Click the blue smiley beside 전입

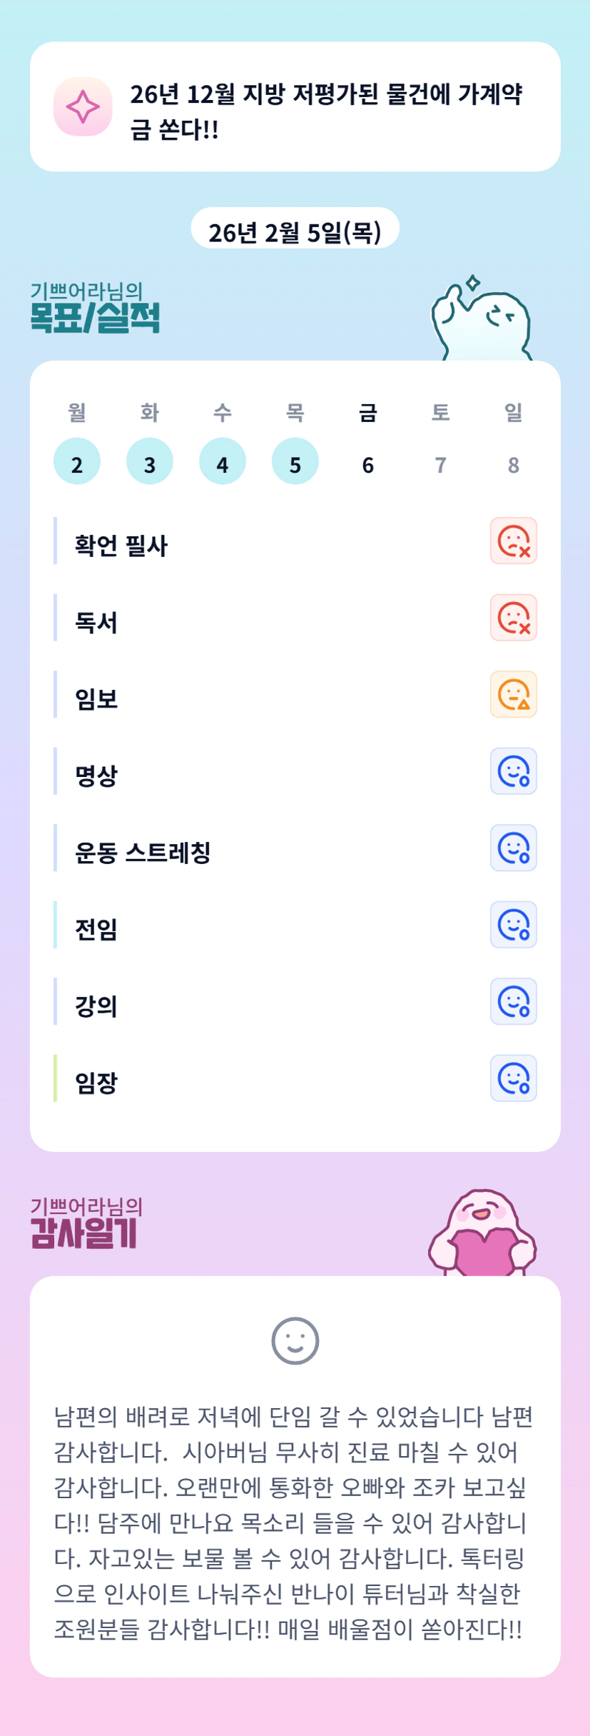513,925
